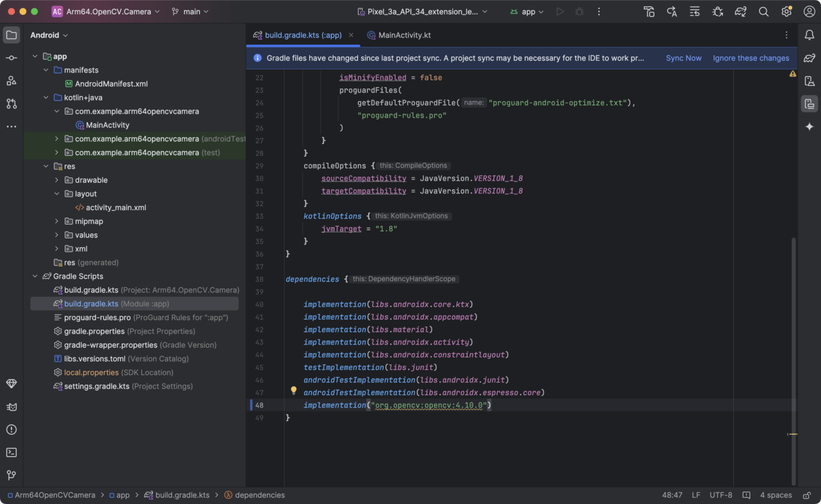Open the main branch dropdown
The width and height of the screenshot is (821, 504).
coord(191,12)
